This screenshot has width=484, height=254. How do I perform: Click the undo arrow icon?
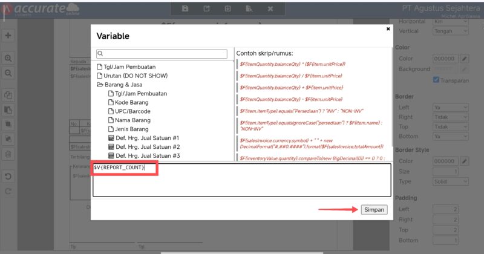[x=8, y=177]
